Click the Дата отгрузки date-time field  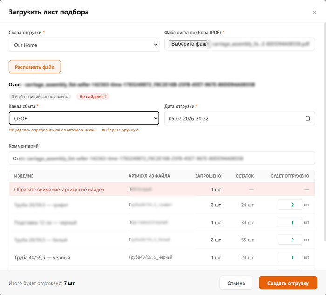tap(239, 118)
